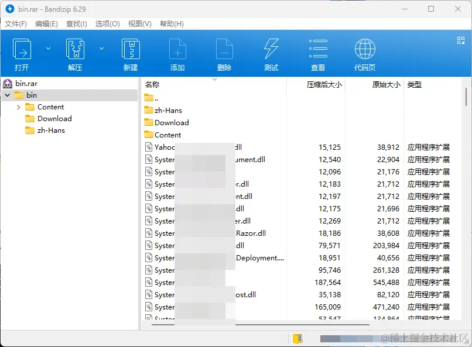The image size is (472, 347).
Task: Click the New archive (新建) icon
Action: pos(131,49)
